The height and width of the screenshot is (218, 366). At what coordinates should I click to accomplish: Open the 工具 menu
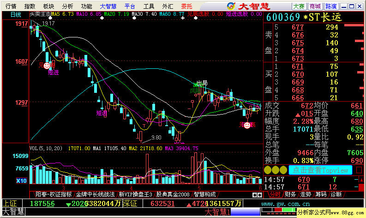point(149,6)
